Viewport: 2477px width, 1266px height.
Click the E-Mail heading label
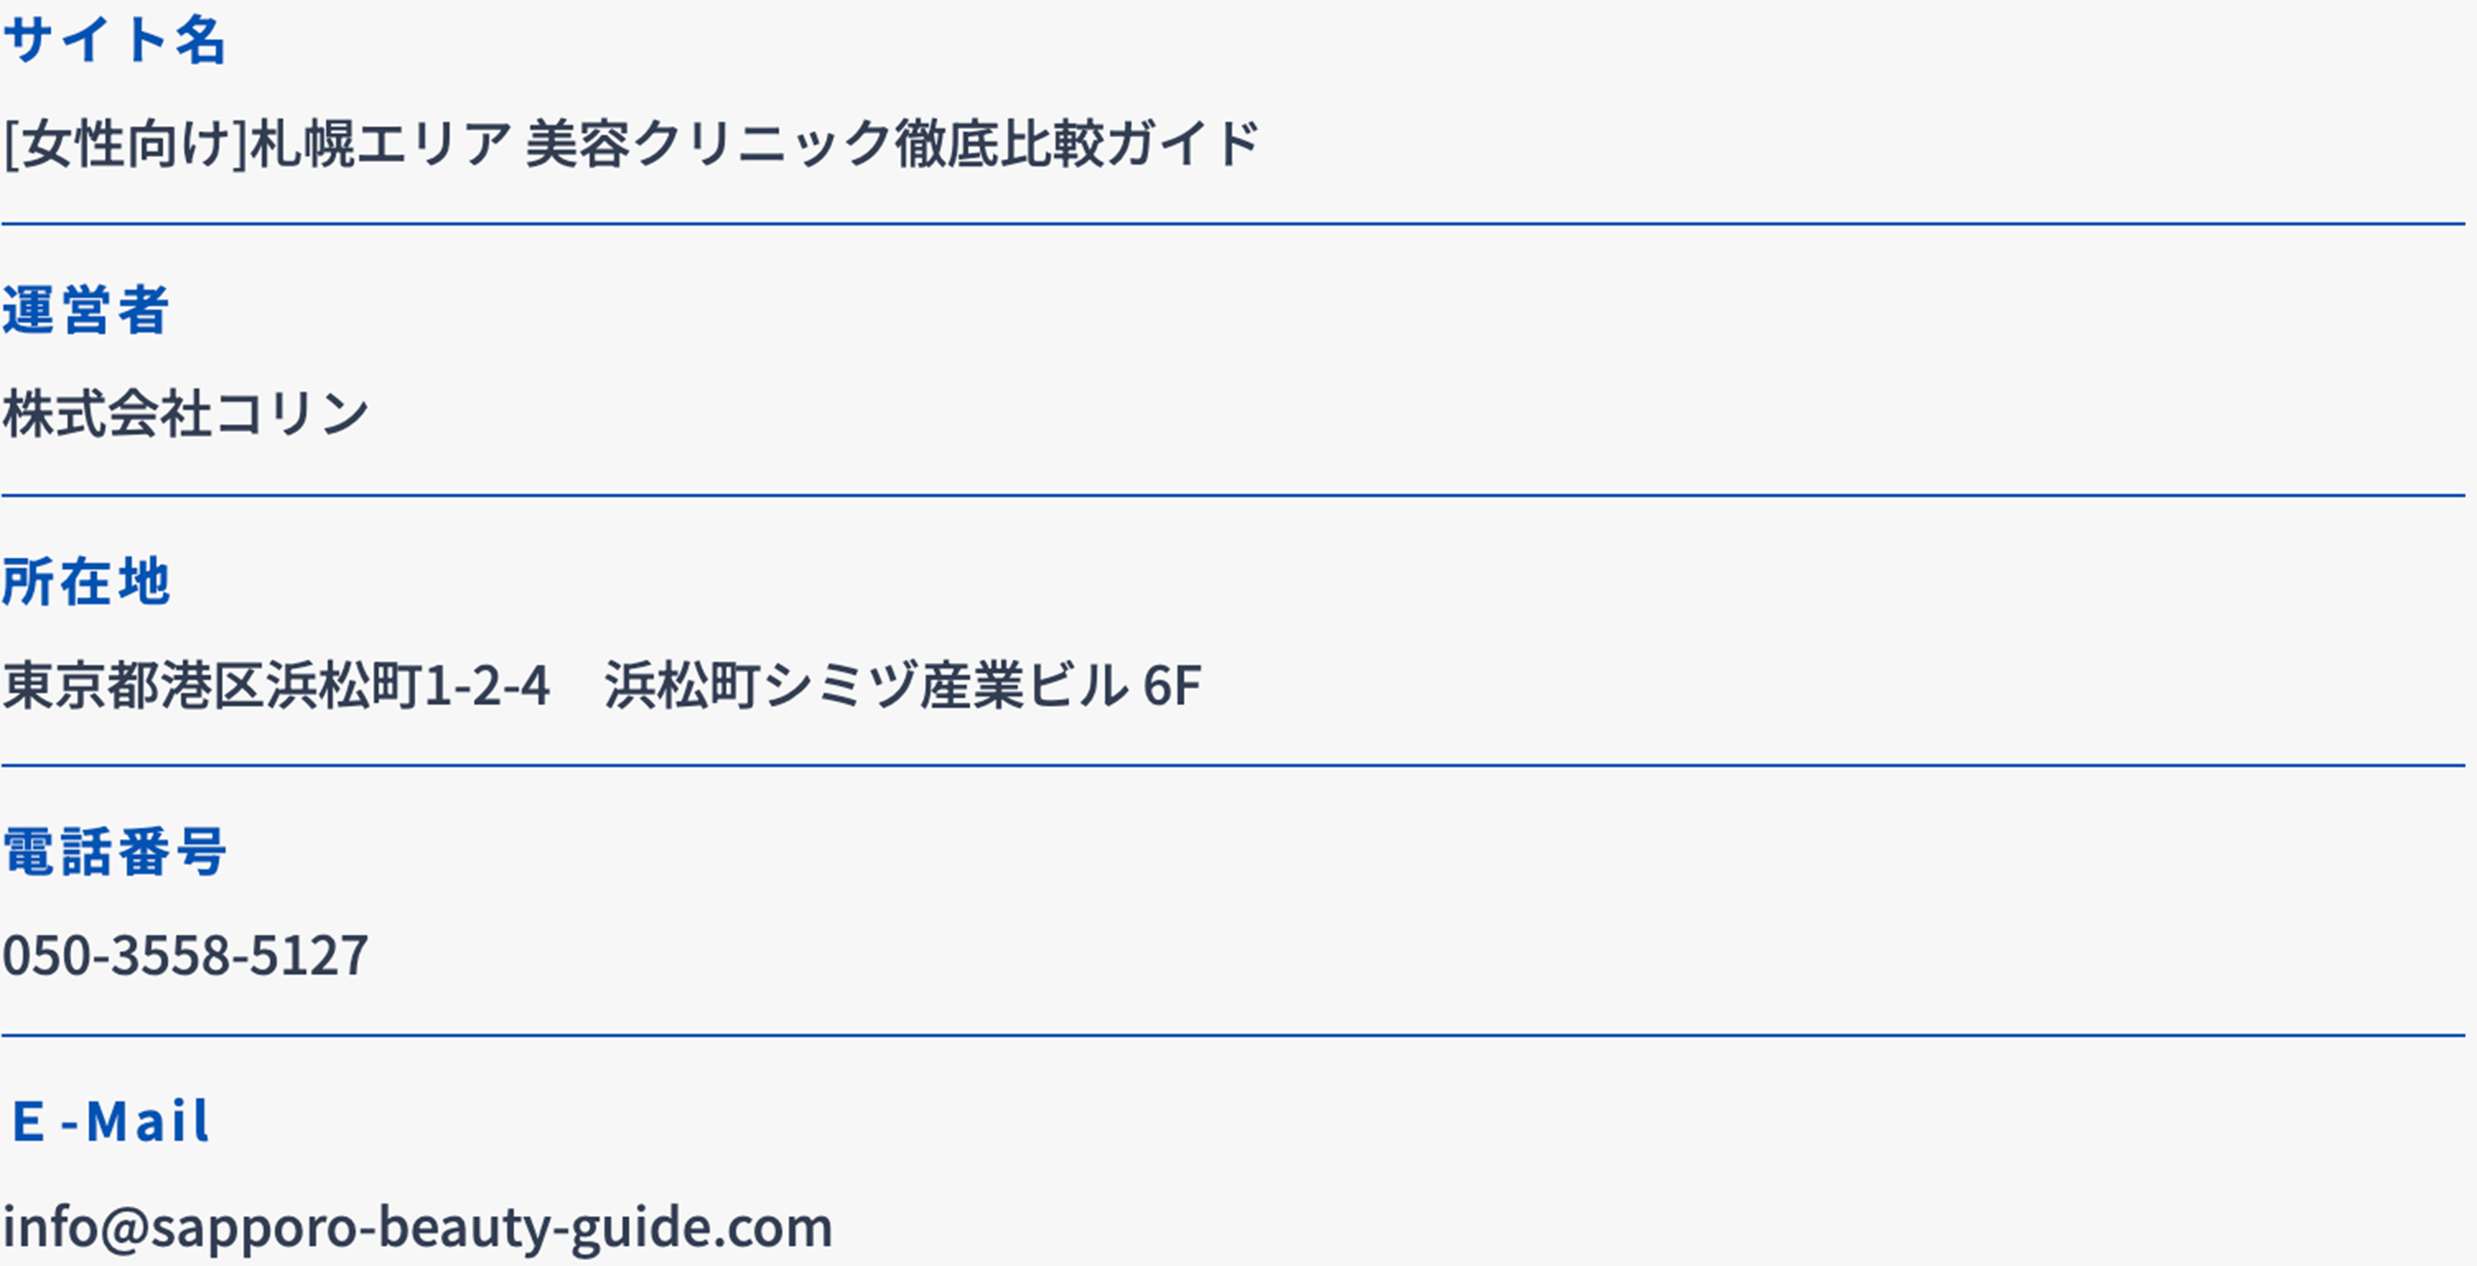(x=110, y=1122)
